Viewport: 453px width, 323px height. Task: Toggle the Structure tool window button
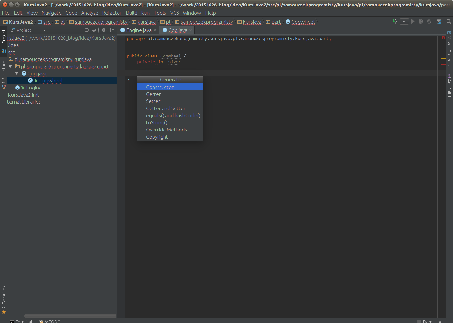click(4, 74)
